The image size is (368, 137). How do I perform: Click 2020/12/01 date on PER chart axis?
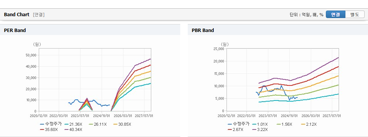tap(39, 116)
